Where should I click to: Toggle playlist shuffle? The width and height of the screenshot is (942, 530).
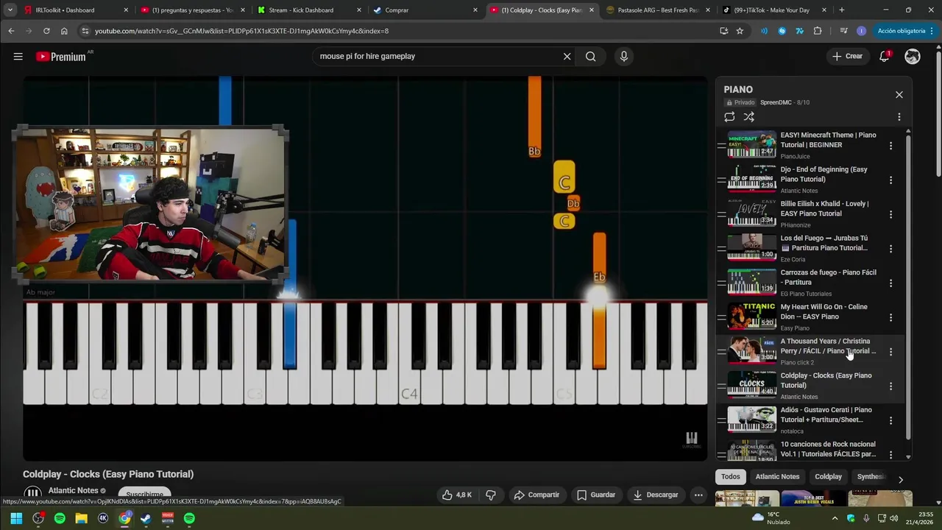(x=748, y=117)
